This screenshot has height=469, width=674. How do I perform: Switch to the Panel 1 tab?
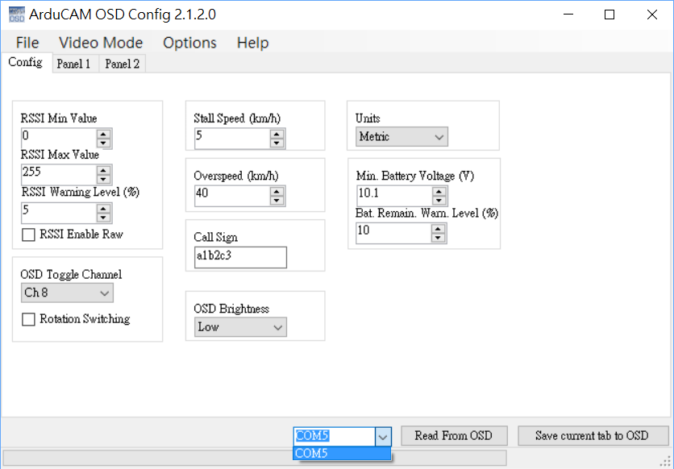click(73, 64)
